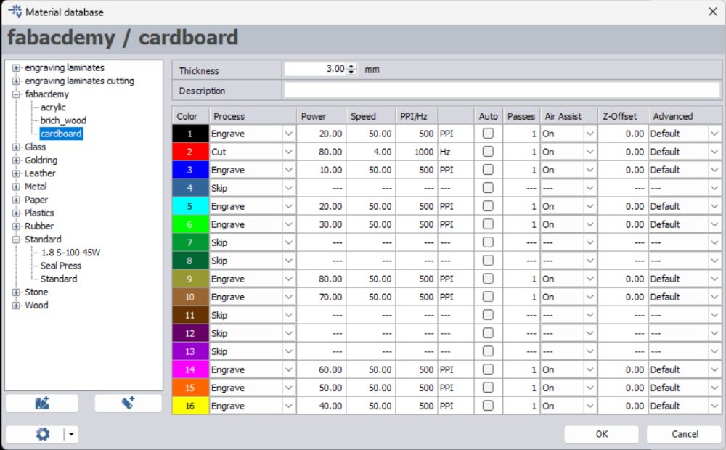Toggle Auto checkbox for color 2

[488, 152]
